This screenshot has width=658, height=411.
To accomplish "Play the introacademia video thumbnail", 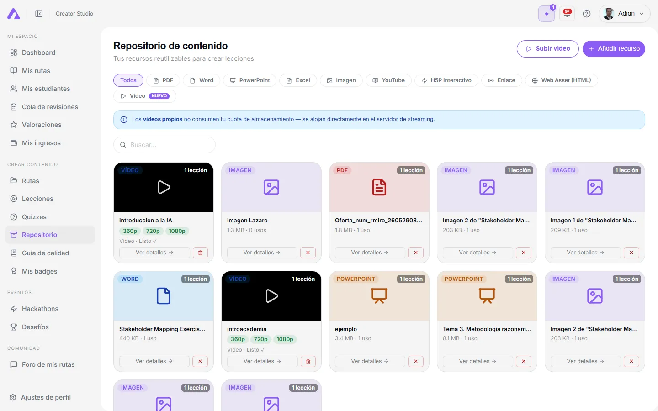I will coord(271,296).
